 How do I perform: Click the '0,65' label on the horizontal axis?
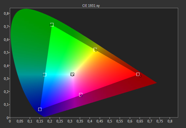click(x=140, y=121)
